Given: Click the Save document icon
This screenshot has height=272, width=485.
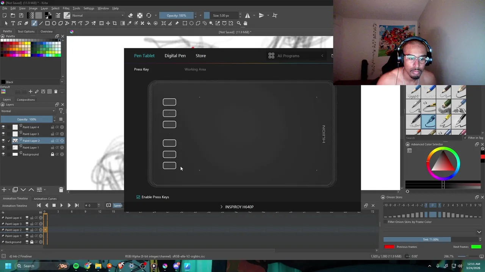Looking at the screenshot, I should 21,15.
